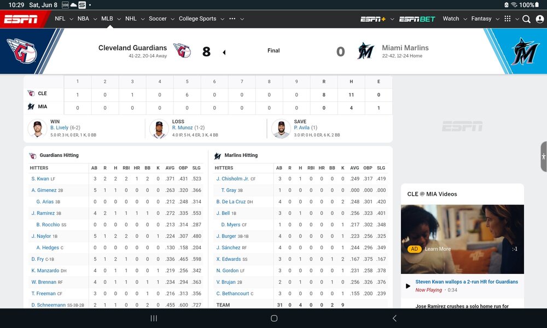547x328 pixels.
Task: Tap the Android home button
Action: [x=274, y=318]
